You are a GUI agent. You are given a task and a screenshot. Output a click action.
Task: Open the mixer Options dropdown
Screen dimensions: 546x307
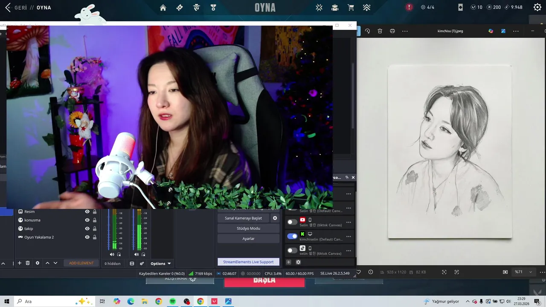(160, 264)
